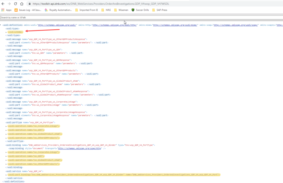Viewport: 283px width, 183px height.
Task: Expand binding operation ws_GDM
Action: point(6,156)
